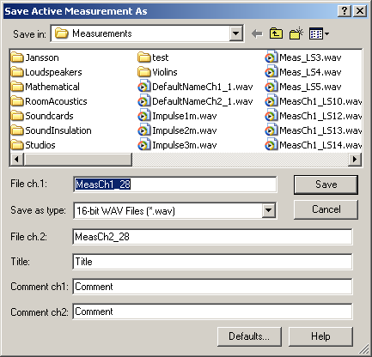The width and height of the screenshot is (372, 357).
Task: Go up one folder level icon
Action: (276, 33)
